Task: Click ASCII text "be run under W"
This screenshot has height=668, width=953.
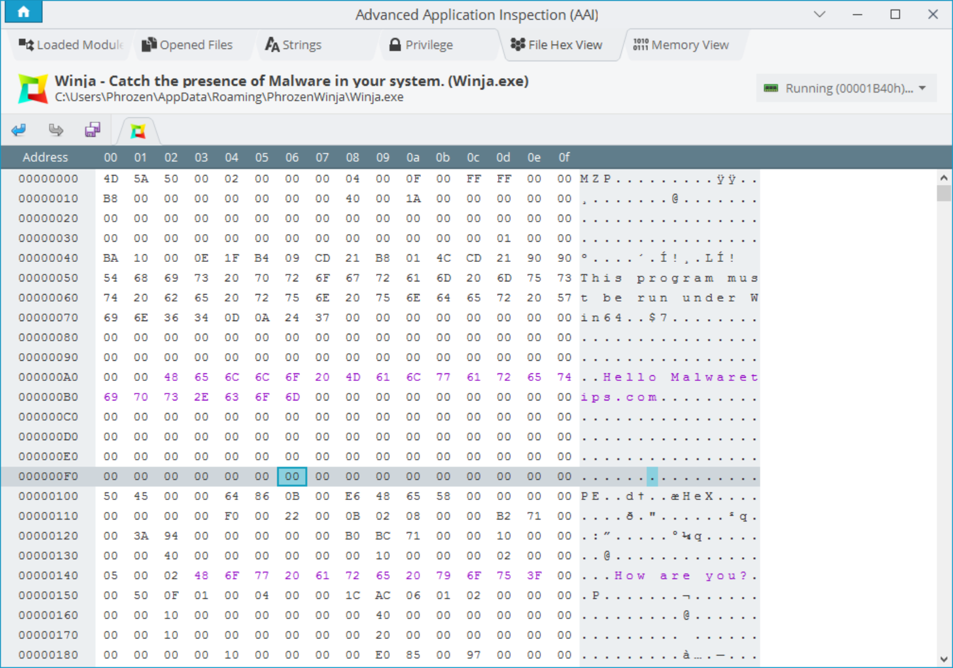Action: click(x=681, y=298)
